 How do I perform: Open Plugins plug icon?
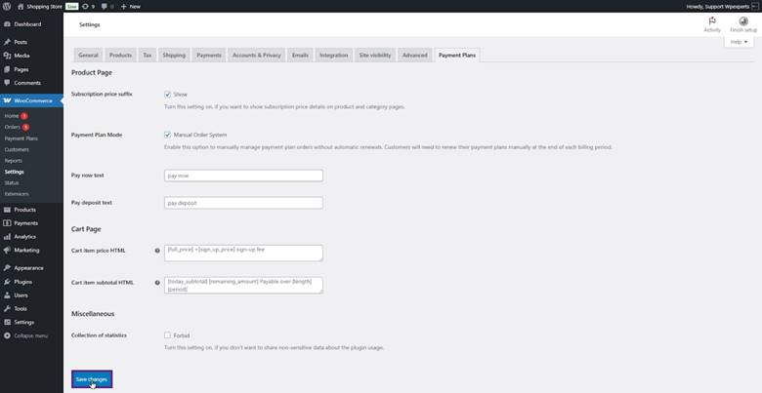(x=7, y=282)
